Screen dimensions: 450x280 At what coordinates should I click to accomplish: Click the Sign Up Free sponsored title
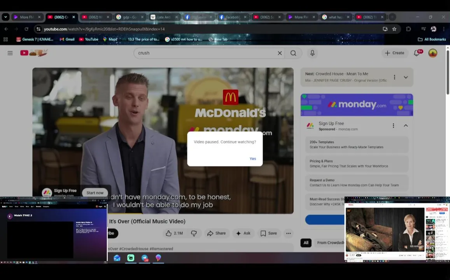coord(331,123)
